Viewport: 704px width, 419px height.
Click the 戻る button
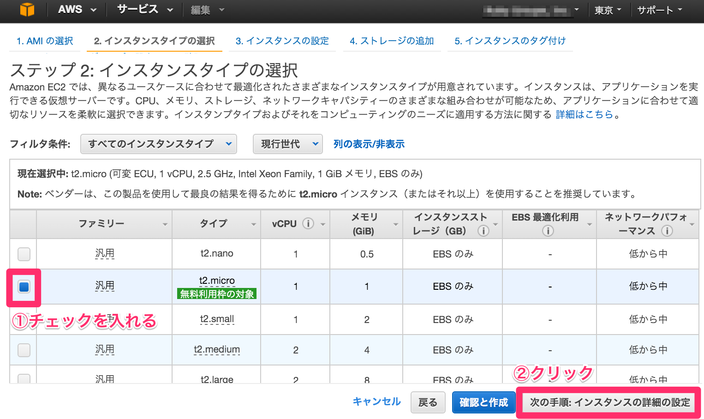pos(428,402)
